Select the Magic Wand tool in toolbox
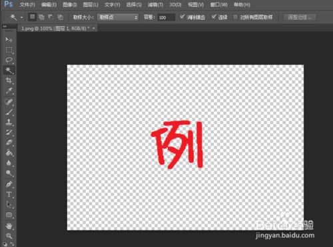This screenshot has width=333, height=247. [x=9, y=70]
